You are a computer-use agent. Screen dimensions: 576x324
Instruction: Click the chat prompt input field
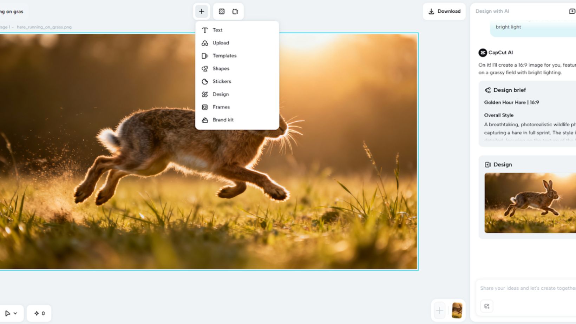click(527, 288)
